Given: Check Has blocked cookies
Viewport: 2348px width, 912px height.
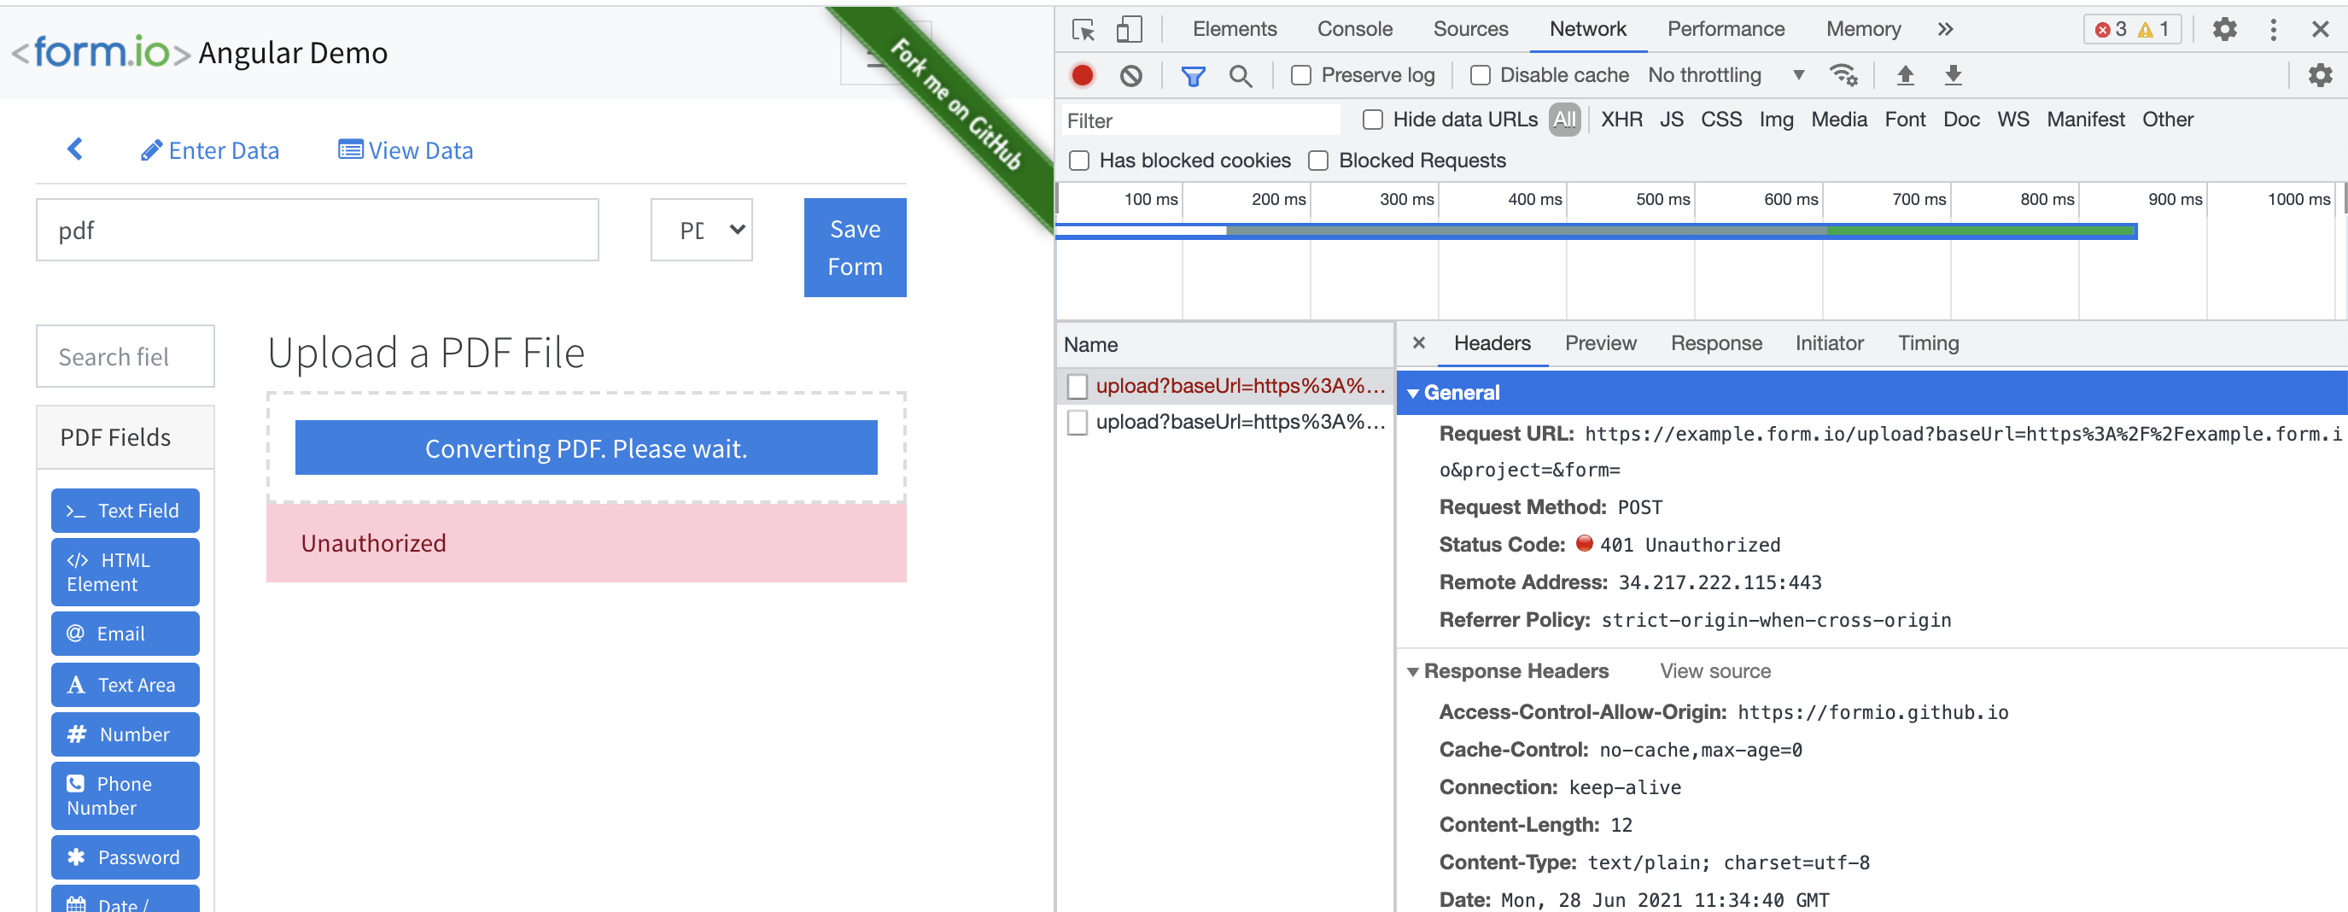Looking at the screenshot, I should (x=1079, y=161).
